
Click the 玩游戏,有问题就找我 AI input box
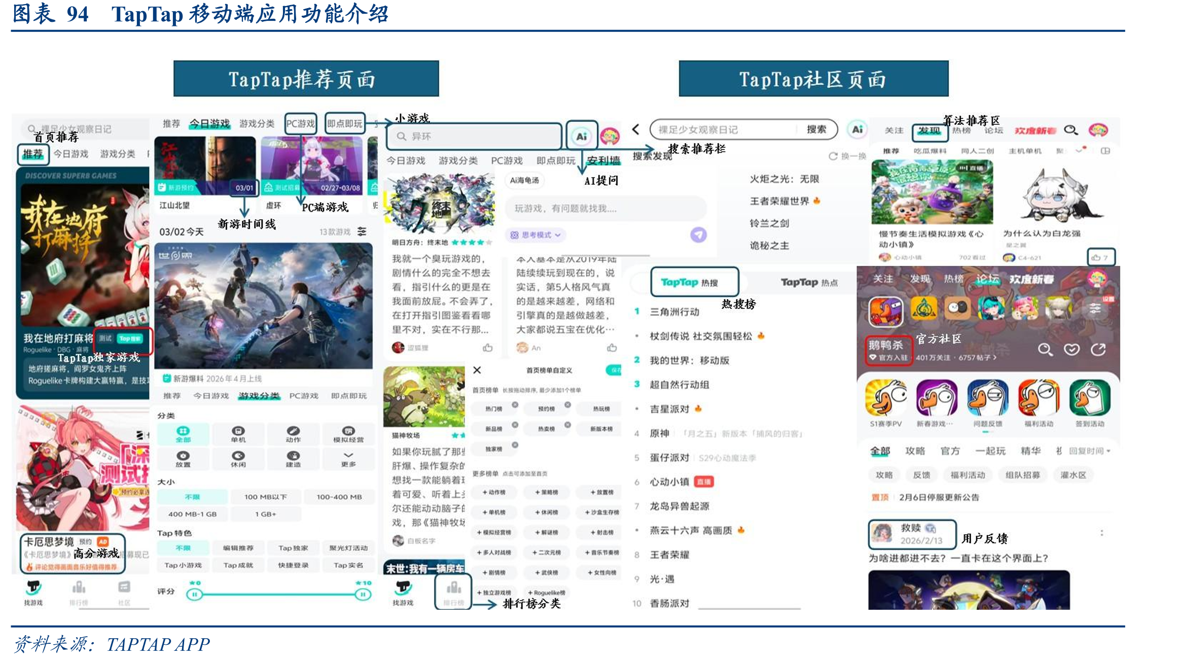pyautogui.click(x=605, y=208)
